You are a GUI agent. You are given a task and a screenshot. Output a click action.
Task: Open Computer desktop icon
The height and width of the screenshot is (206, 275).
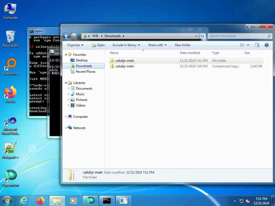(10, 11)
